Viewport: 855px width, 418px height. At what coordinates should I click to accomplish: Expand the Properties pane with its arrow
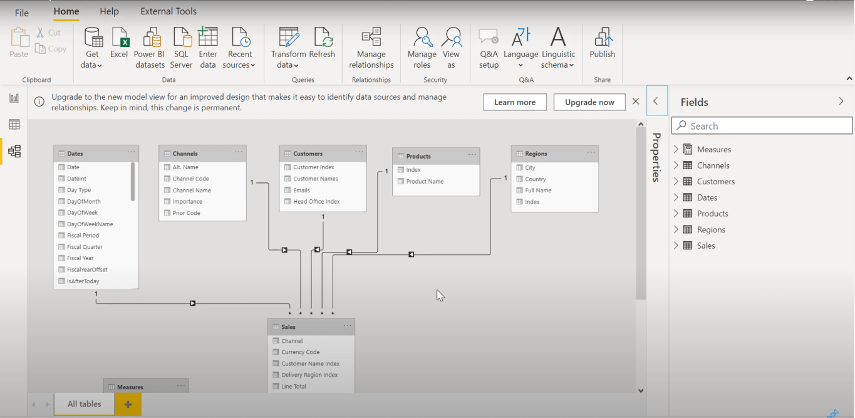pyautogui.click(x=656, y=102)
